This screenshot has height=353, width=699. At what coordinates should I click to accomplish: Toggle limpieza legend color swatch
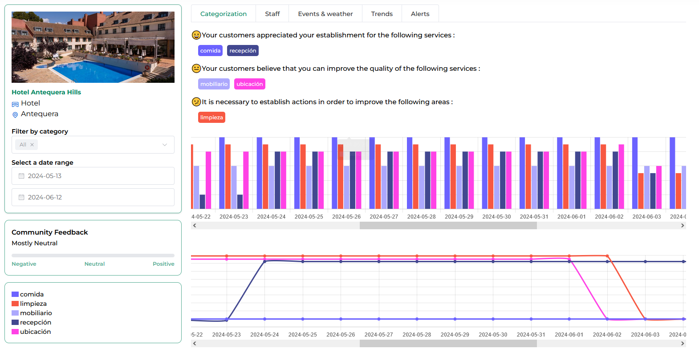[15, 304]
